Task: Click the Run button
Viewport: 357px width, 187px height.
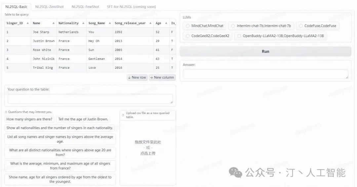Action: coord(265,52)
